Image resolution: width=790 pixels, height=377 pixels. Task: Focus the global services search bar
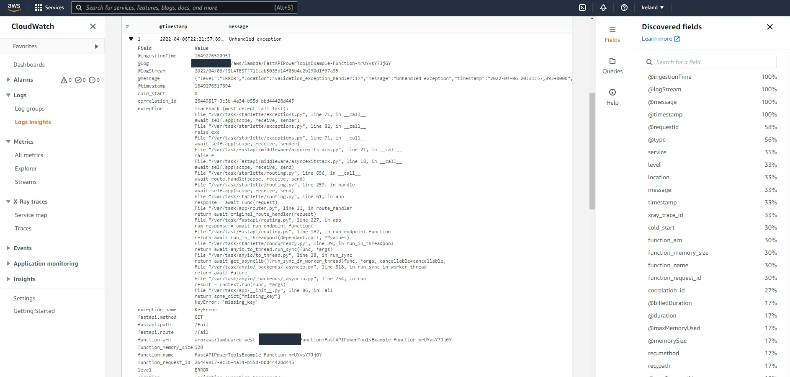pyautogui.click(x=184, y=8)
